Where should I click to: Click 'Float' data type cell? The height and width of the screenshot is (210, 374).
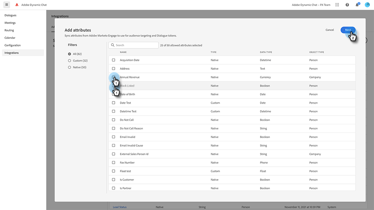pos(263,171)
